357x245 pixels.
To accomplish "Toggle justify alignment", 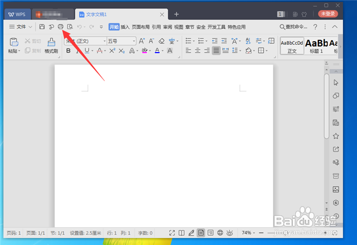I will pos(216,51).
